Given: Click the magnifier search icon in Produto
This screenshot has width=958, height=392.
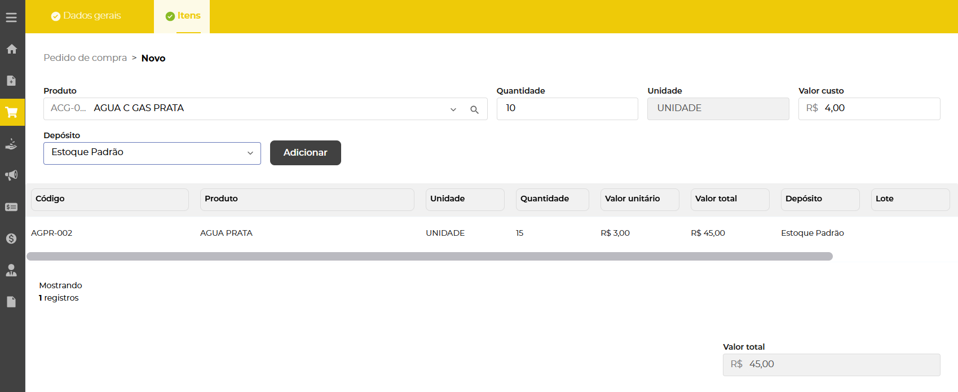Looking at the screenshot, I should [x=474, y=109].
